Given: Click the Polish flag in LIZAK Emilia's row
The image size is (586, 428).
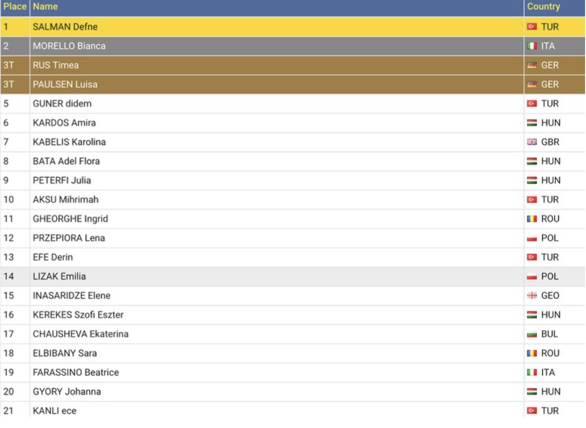Looking at the screenshot, I should pyautogui.click(x=532, y=276).
